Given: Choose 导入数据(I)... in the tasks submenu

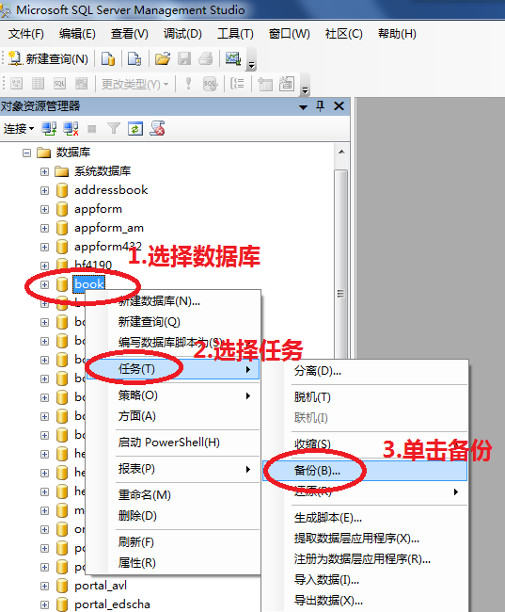Looking at the screenshot, I should [365, 580].
